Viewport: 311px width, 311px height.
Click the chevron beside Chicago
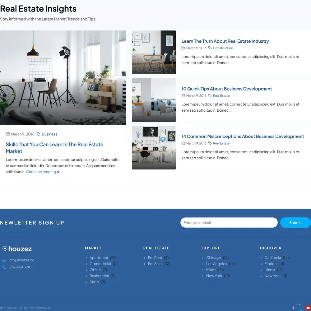tap(203, 258)
